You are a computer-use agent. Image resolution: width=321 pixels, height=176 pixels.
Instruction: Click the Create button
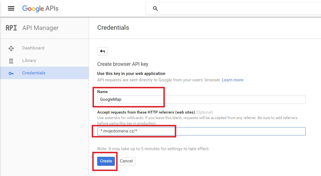tap(106, 161)
